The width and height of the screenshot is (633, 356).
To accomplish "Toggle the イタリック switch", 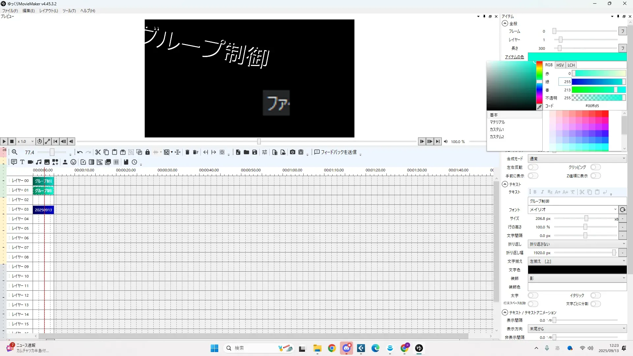I will coord(595,296).
